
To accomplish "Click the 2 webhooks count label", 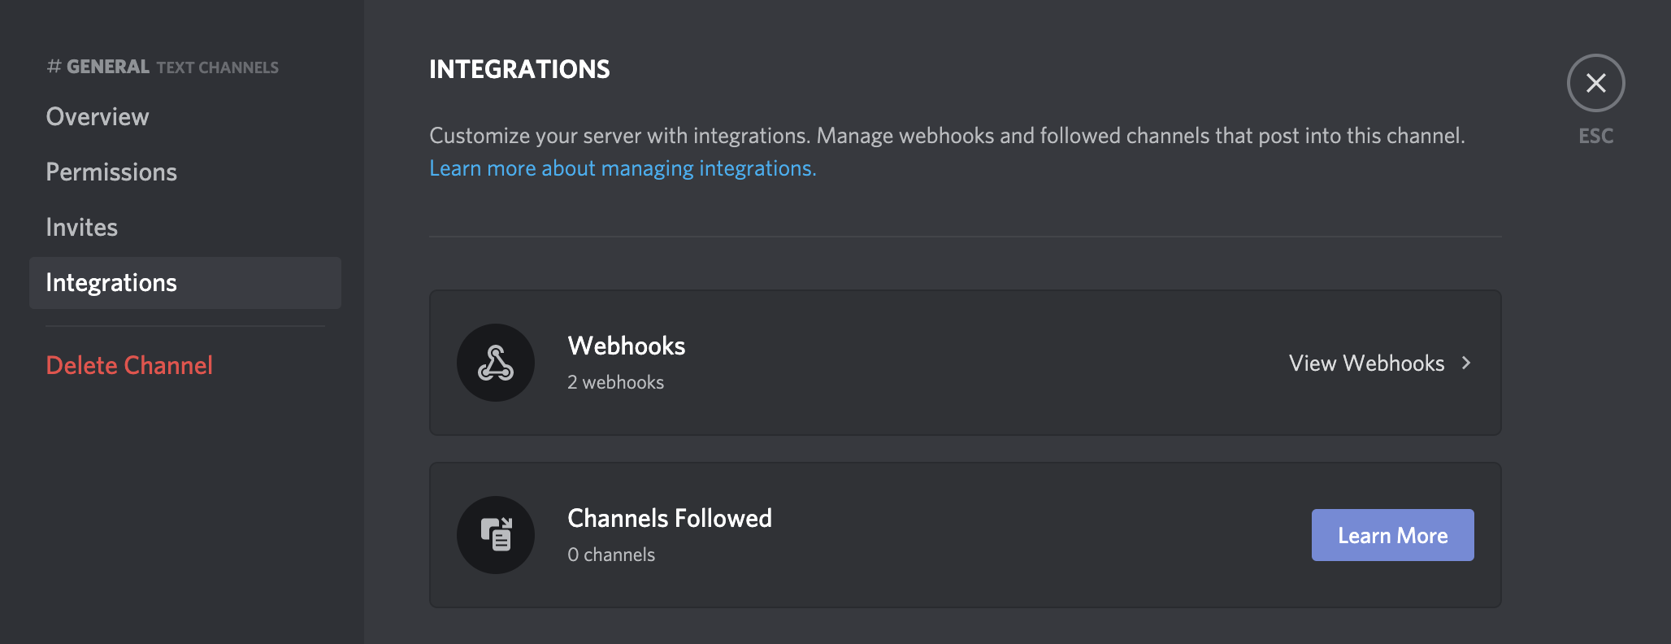I will pos(615,382).
